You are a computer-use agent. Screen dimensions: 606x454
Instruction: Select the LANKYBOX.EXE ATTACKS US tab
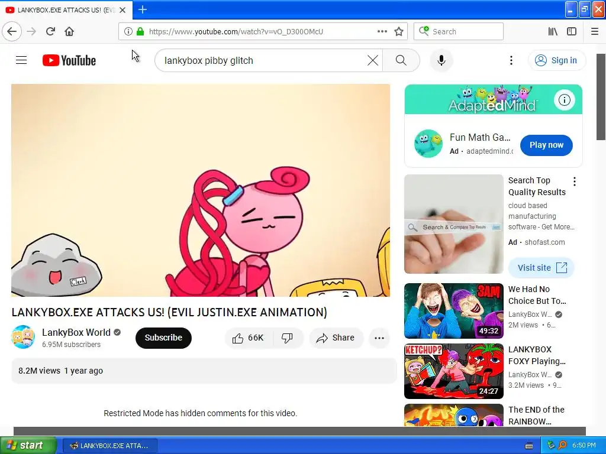[x=66, y=10]
